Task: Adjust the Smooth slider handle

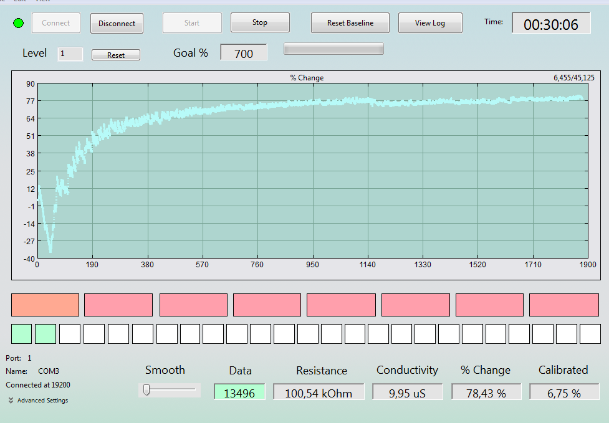Action: [x=146, y=389]
